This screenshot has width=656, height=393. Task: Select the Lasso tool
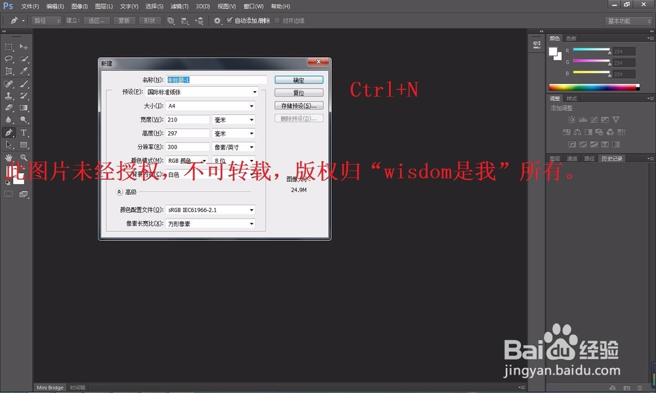[x=9, y=59]
